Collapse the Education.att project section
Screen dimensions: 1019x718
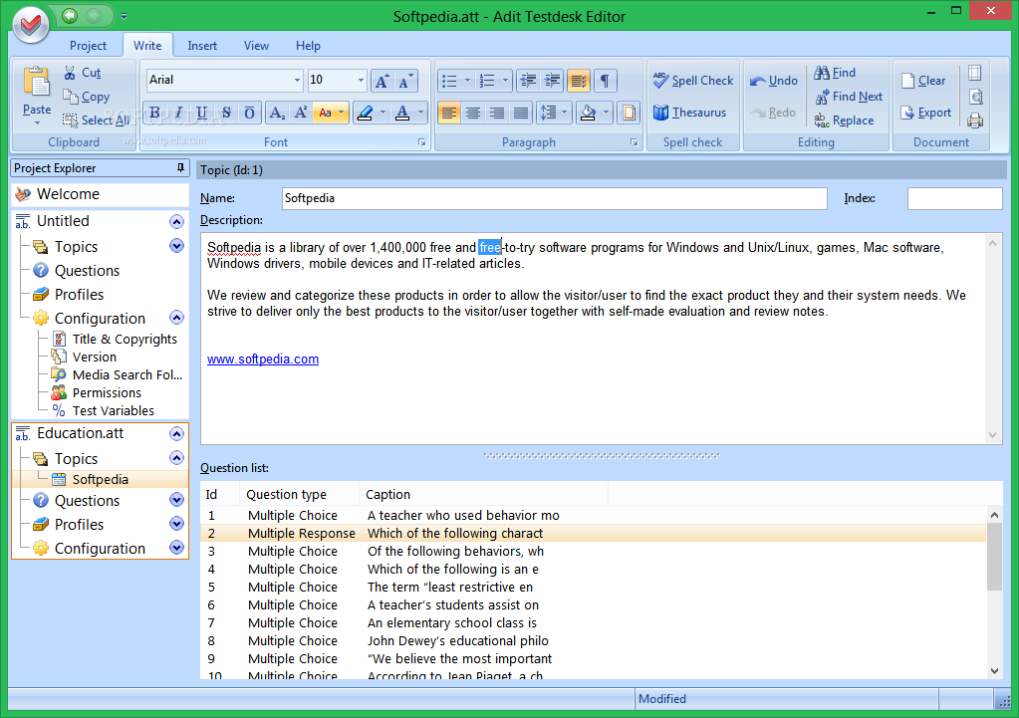tap(176, 434)
